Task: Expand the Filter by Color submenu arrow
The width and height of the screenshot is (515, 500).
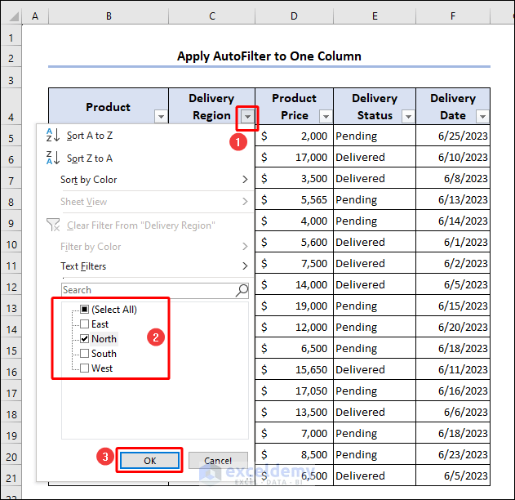Action: pyautogui.click(x=245, y=247)
